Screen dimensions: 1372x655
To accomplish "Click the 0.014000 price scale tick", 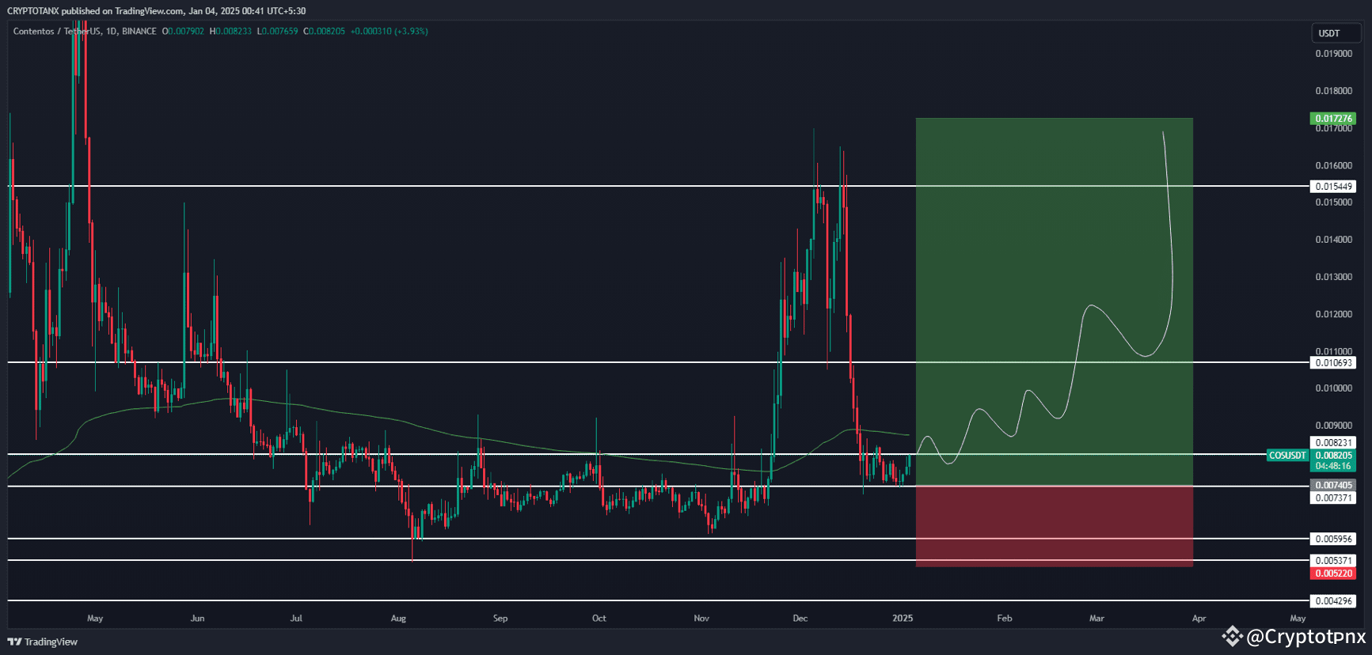I will point(1333,240).
